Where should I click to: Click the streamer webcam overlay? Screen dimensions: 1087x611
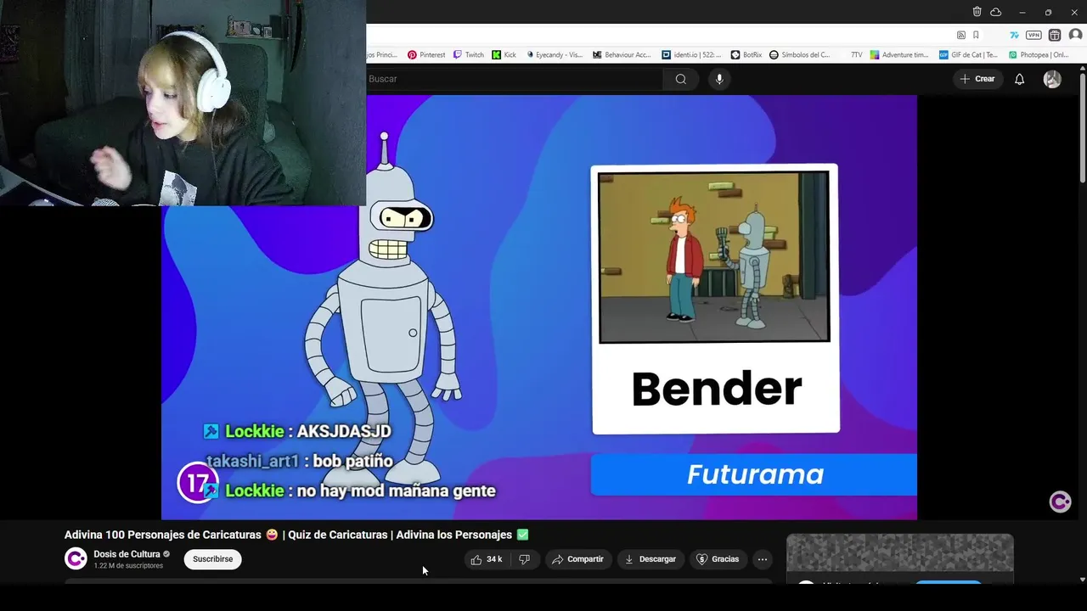click(x=183, y=103)
